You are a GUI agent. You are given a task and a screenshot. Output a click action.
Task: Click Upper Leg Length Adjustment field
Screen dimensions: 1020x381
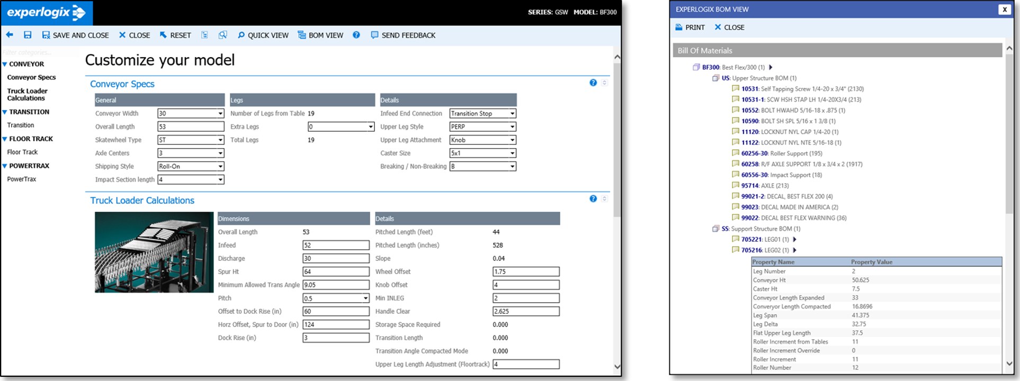click(x=526, y=364)
